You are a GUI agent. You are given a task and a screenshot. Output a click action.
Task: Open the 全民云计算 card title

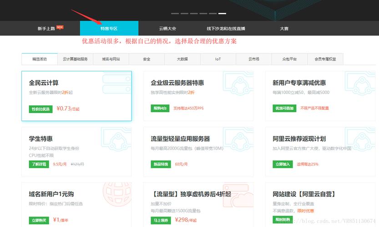(44, 83)
